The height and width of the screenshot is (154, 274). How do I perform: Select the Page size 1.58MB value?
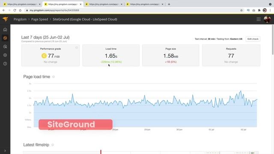point(171,56)
